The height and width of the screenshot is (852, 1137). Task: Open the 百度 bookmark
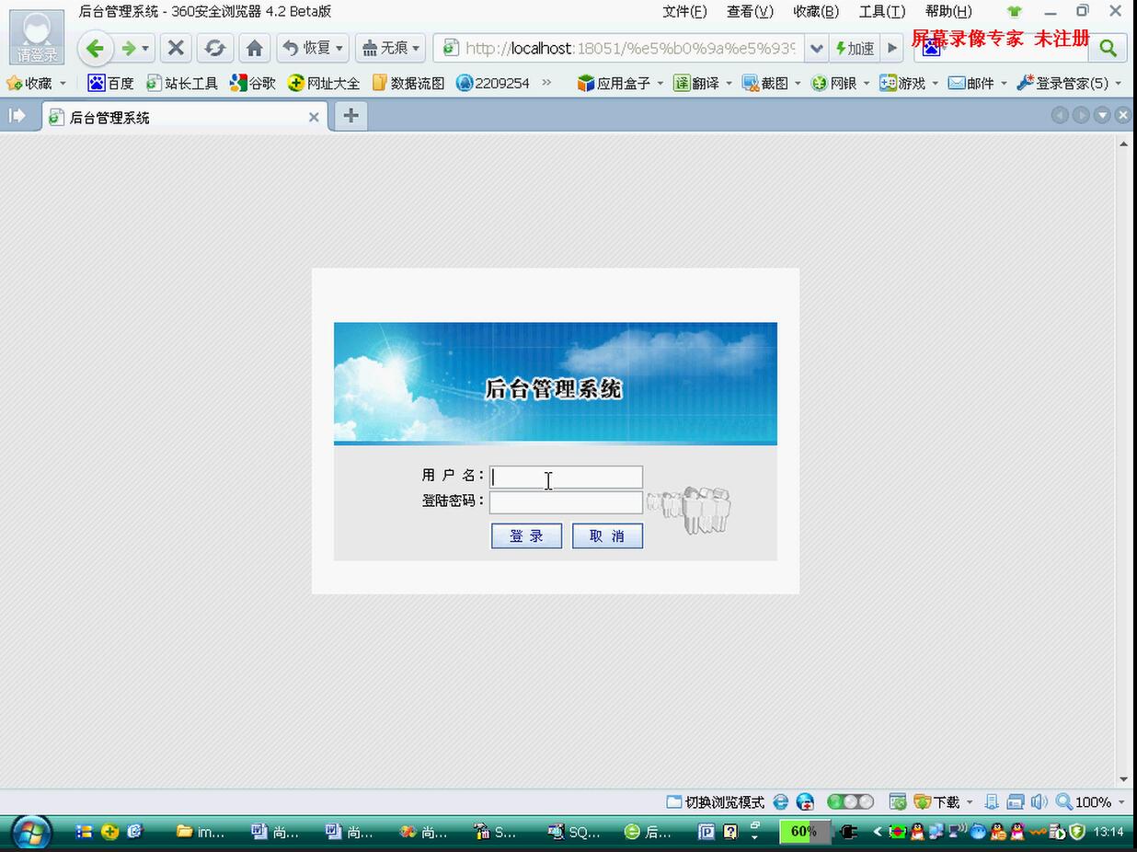[x=110, y=83]
